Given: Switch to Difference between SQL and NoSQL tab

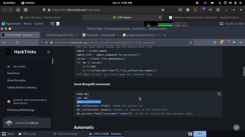Looking at the screenshot, I should [x=204, y=18].
